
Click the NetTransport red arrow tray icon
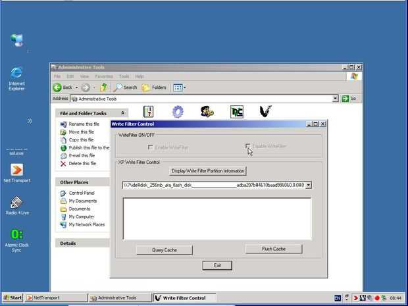pyautogui.click(x=355, y=298)
